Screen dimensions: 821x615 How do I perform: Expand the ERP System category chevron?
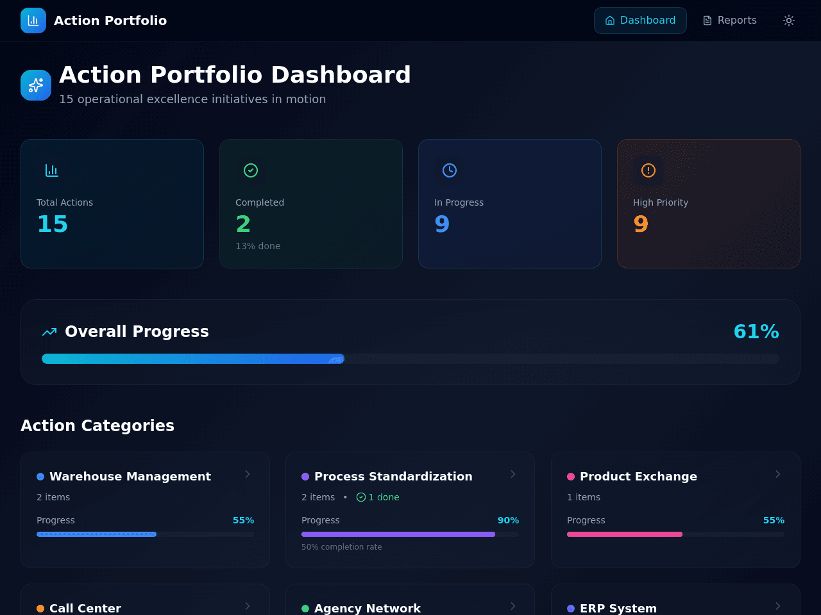coord(778,606)
